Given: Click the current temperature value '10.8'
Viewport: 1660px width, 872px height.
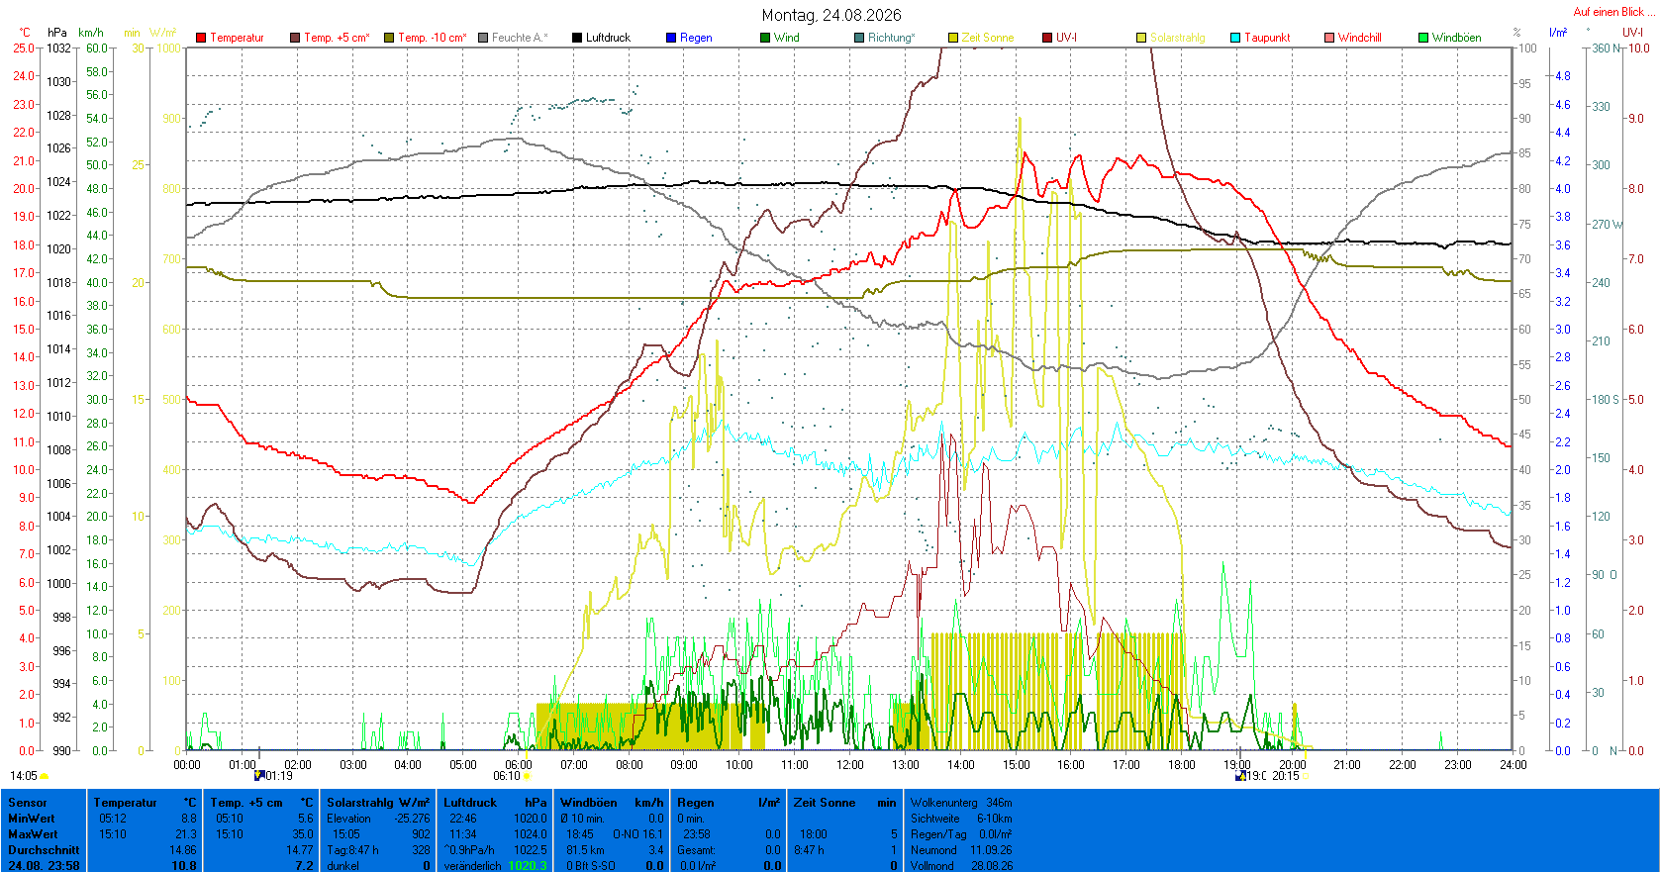Looking at the screenshot, I should click(x=184, y=866).
